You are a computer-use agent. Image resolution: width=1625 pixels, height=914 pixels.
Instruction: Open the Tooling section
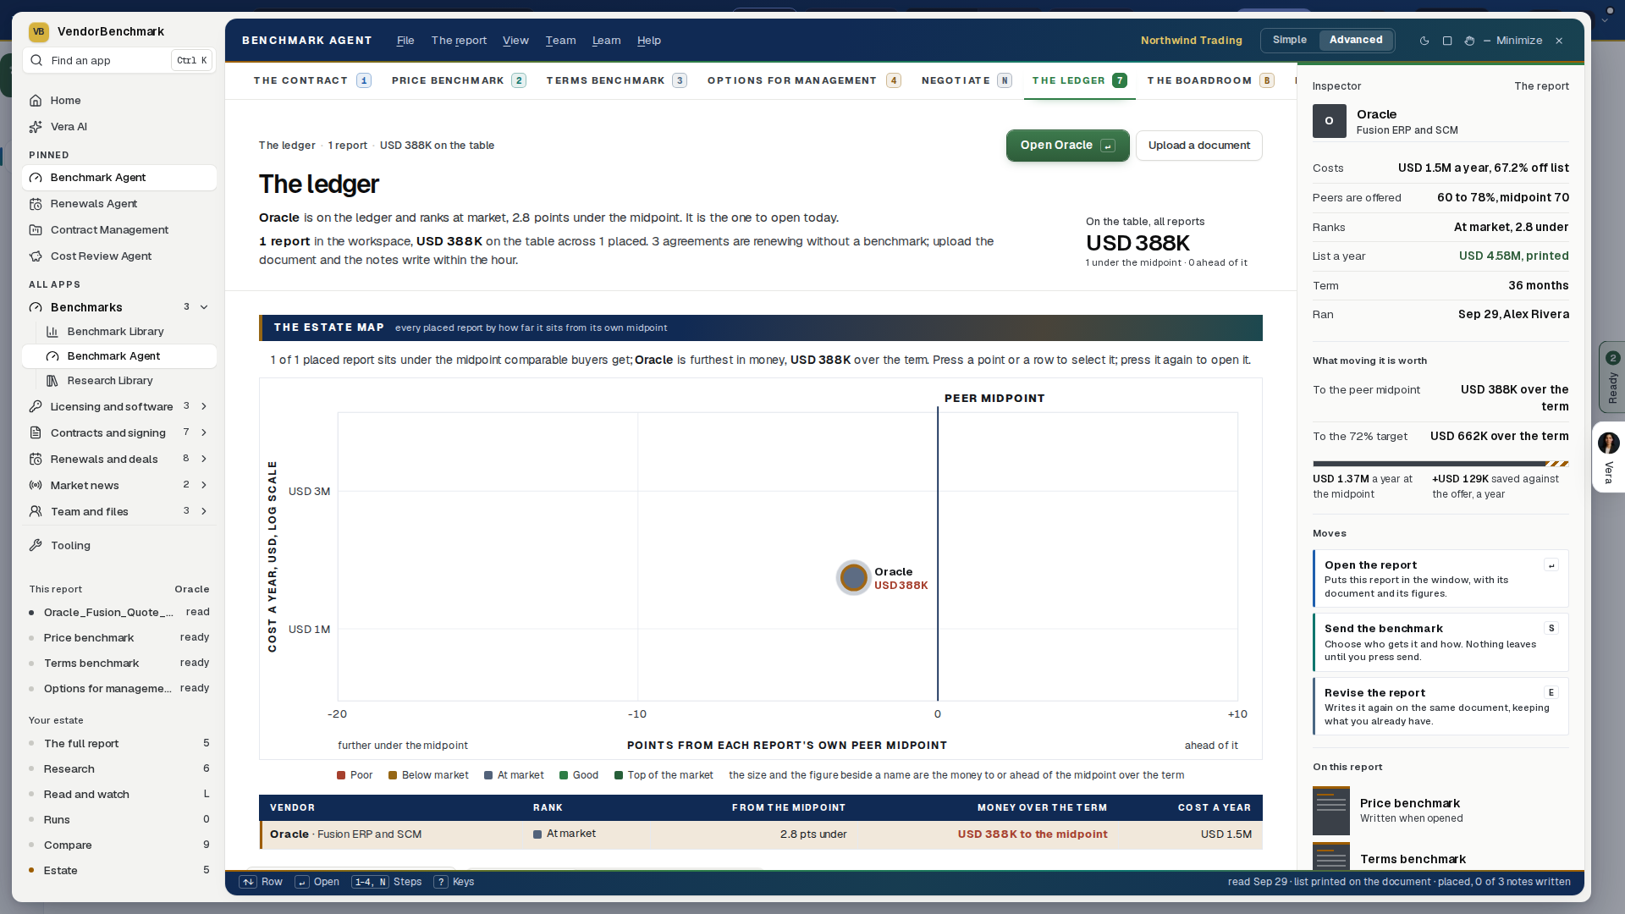tap(118, 545)
